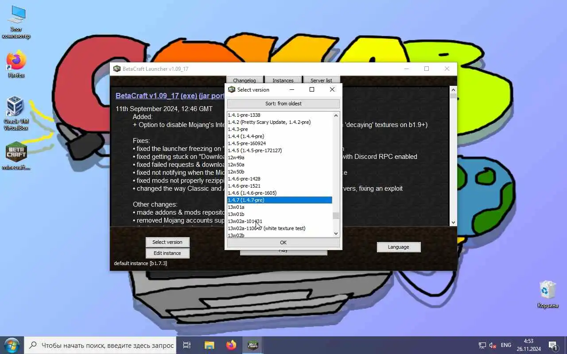This screenshot has width=567, height=354.
Task: Select 1.4.2 (Pretty Scary Update) entry
Action: pyautogui.click(x=280, y=122)
